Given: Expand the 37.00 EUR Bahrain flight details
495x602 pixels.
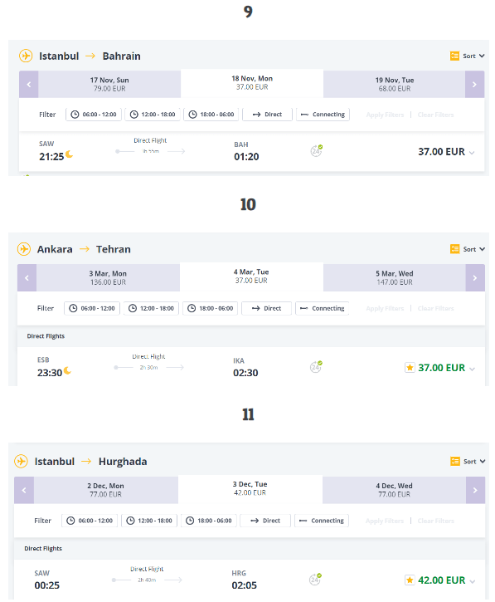Looking at the screenshot, I should 472,153.
